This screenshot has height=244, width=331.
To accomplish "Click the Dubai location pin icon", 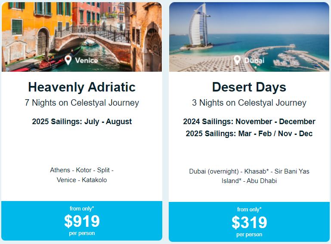I will coord(237,60).
